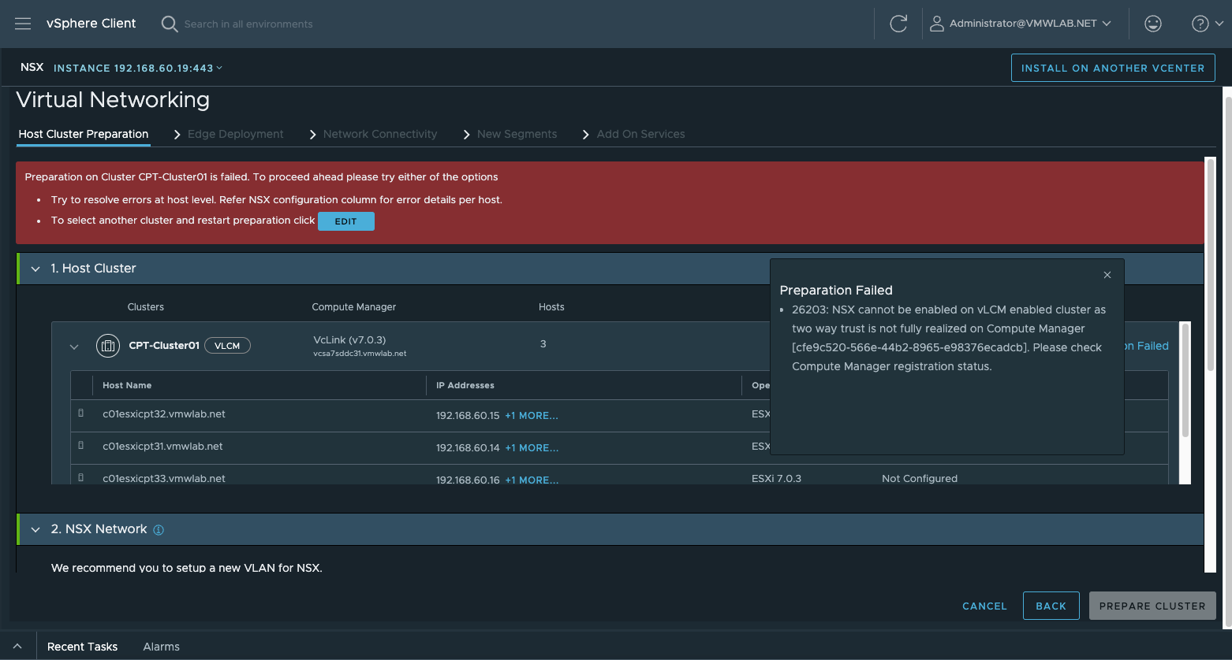Image resolution: width=1232 pixels, height=660 pixels.
Task: Click the VcLink (v7.0.3) compute manager
Action: 349,340
